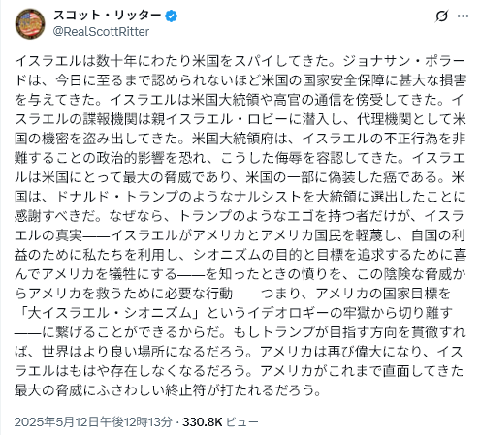Image resolution: width=480 pixels, height=435 pixels.
Task: Click the Grok explain-post icon
Action: (x=441, y=16)
